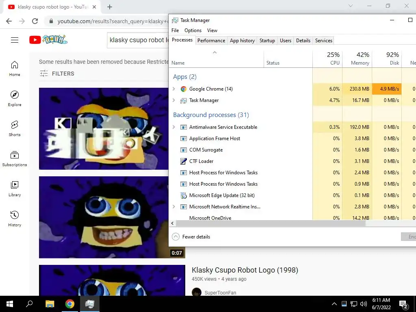The height and width of the screenshot is (312, 416).
Task: Open Subscriptions in YouTube sidebar
Action: pos(15,159)
